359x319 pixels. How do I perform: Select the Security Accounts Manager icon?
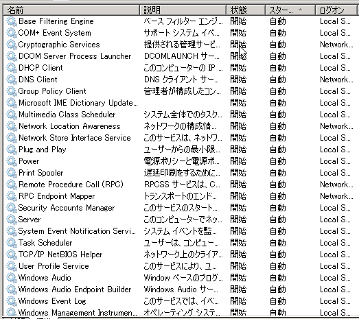click(x=11, y=208)
